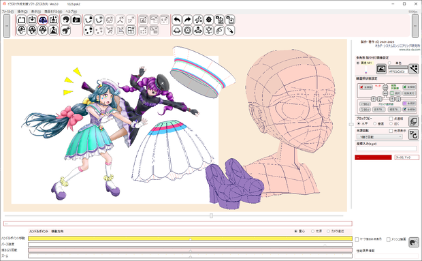422x261 pixels.
Task: Click the 選択 button with green box
Action: click(x=395, y=93)
